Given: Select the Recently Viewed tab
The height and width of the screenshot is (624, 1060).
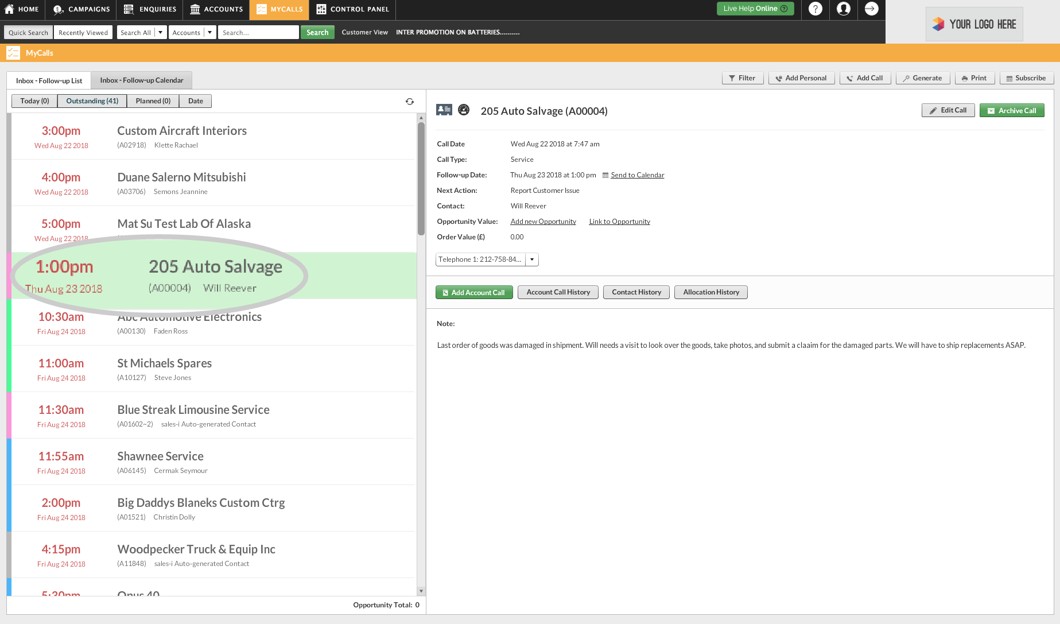Looking at the screenshot, I should point(83,33).
